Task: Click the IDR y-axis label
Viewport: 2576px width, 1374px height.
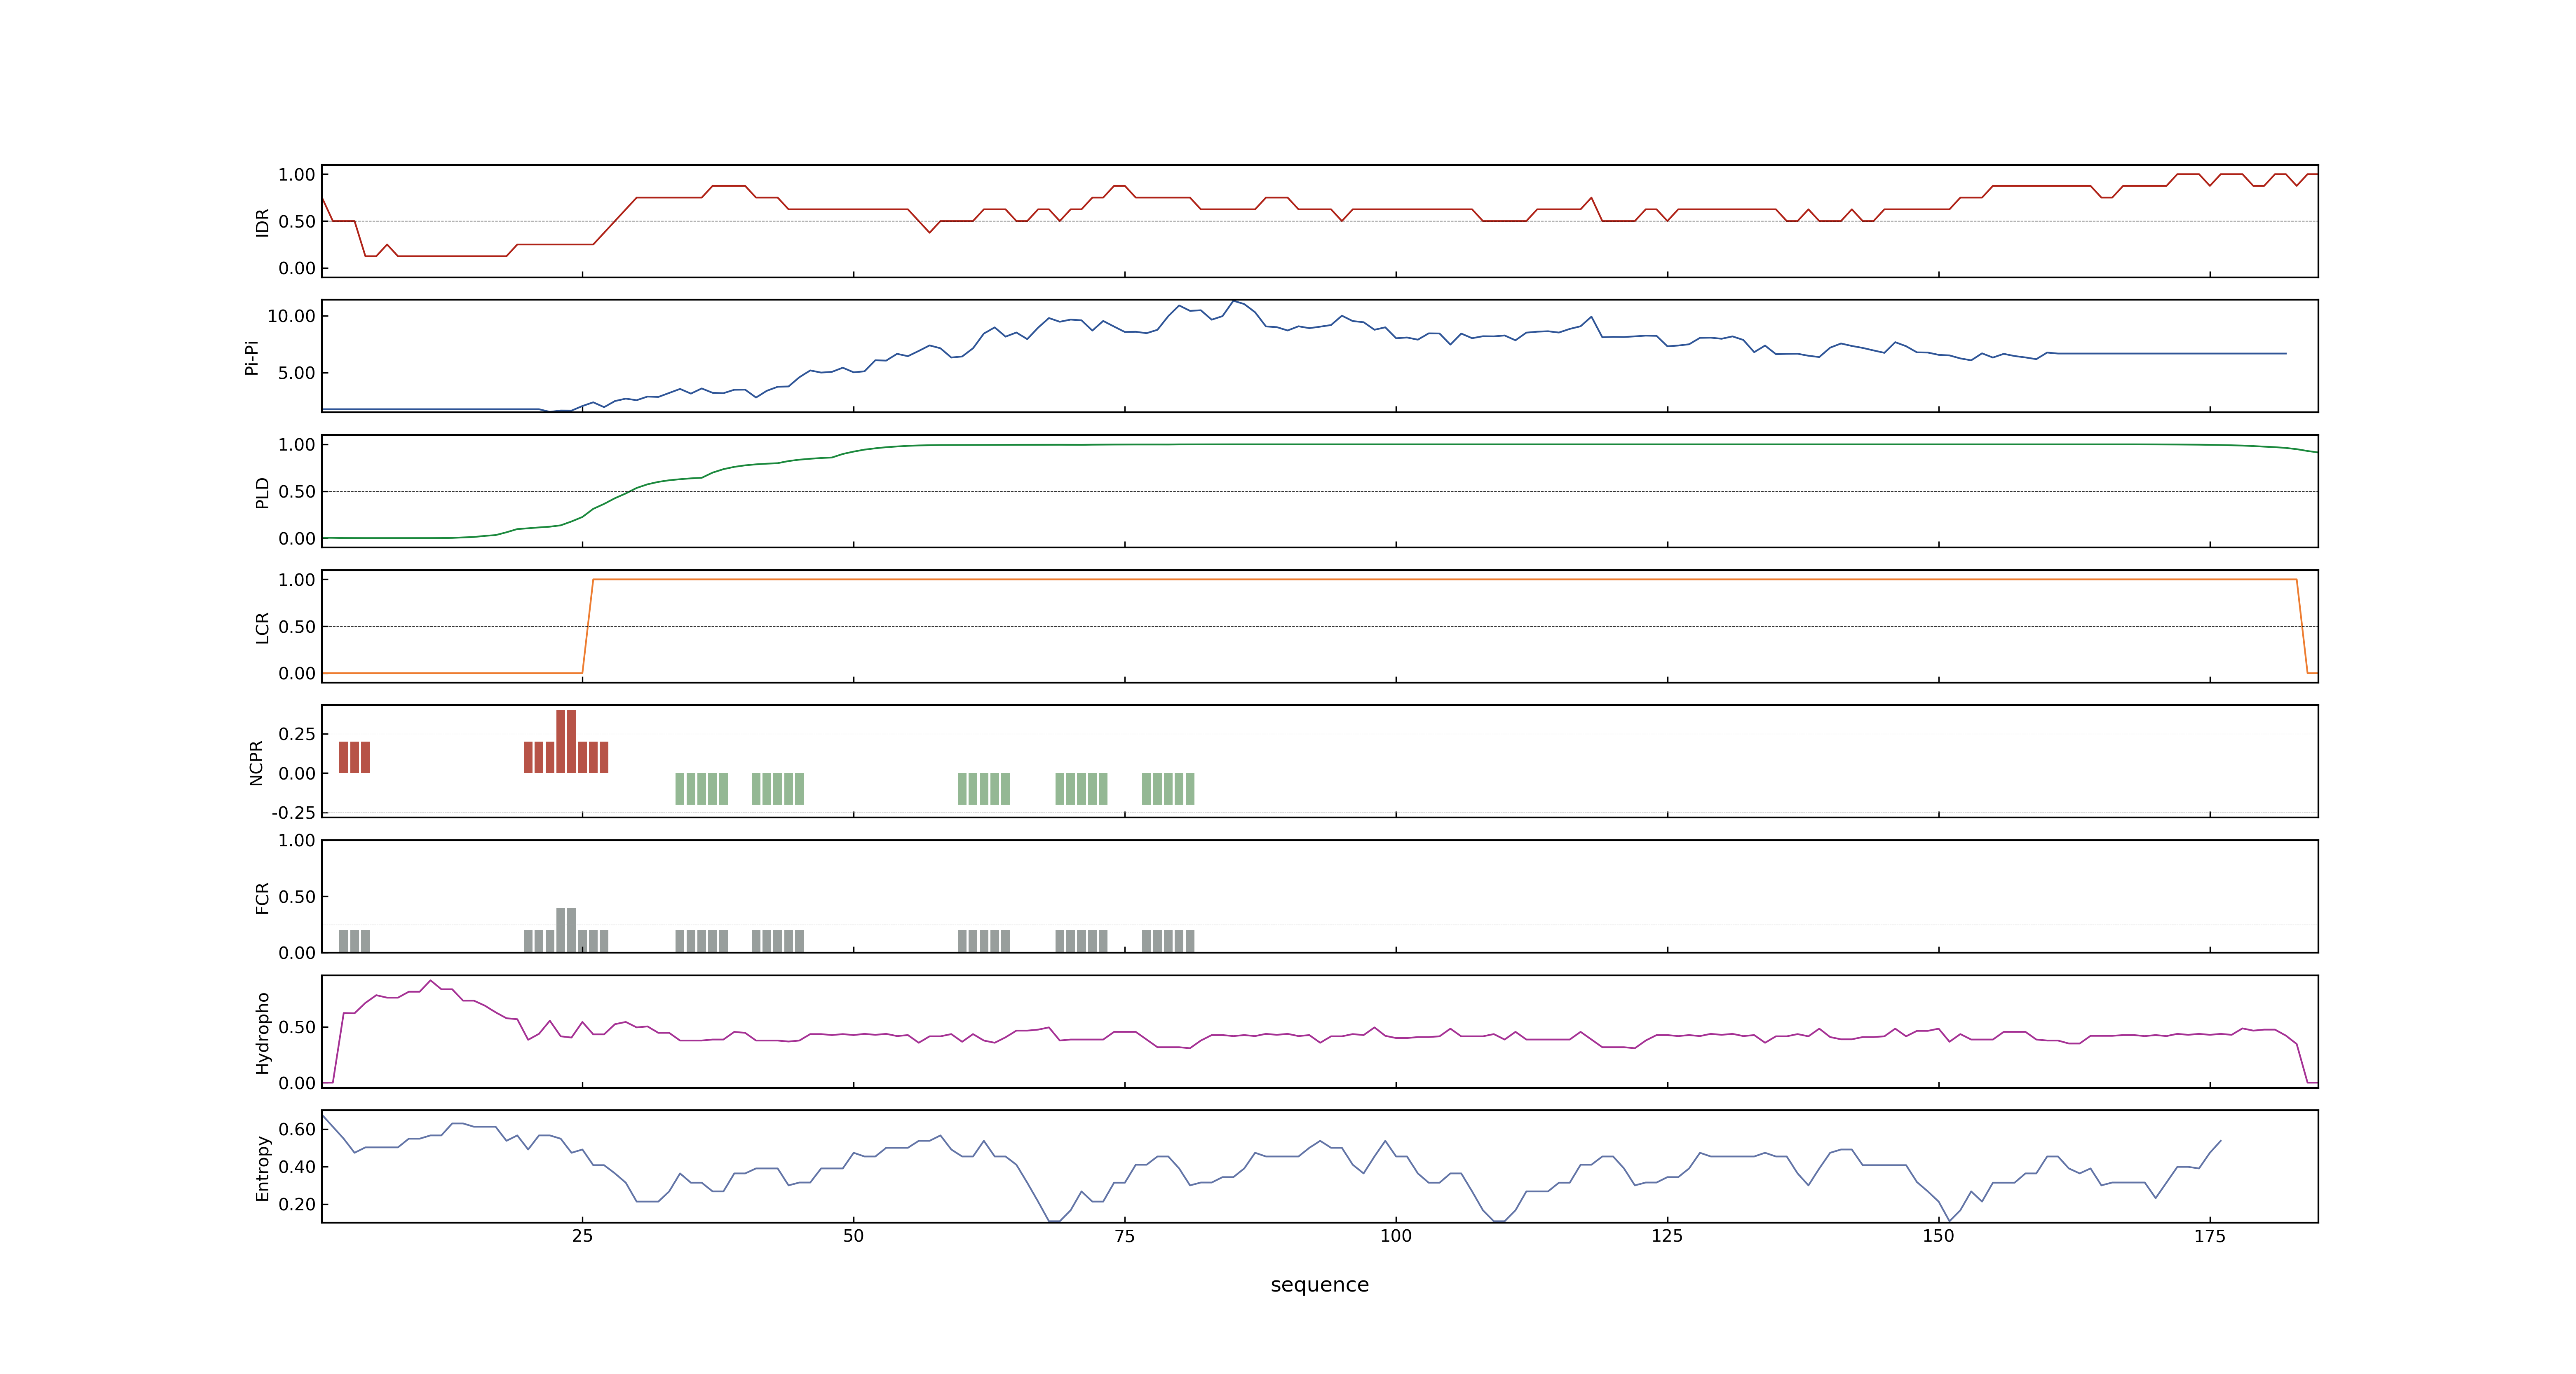Action: pos(262,222)
